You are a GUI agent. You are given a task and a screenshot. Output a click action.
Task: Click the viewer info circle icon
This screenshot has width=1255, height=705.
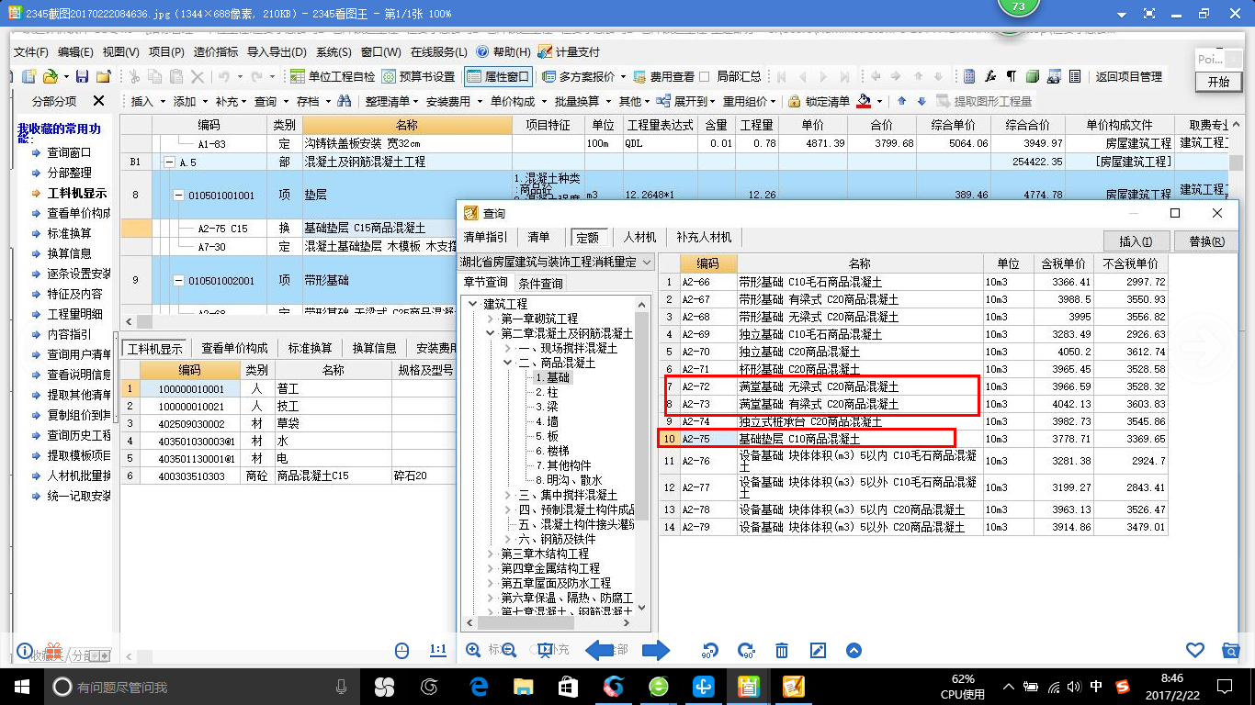(x=25, y=651)
